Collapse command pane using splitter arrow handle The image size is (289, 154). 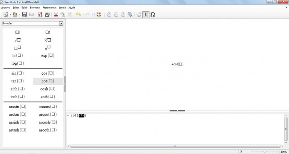[x=177, y=110]
